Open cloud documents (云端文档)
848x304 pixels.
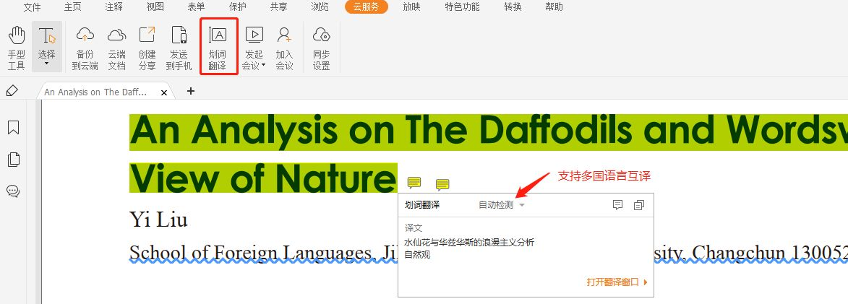click(116, 48)
